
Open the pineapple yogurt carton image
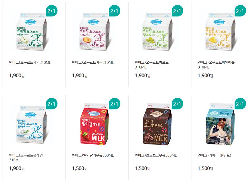coord(220,31)
